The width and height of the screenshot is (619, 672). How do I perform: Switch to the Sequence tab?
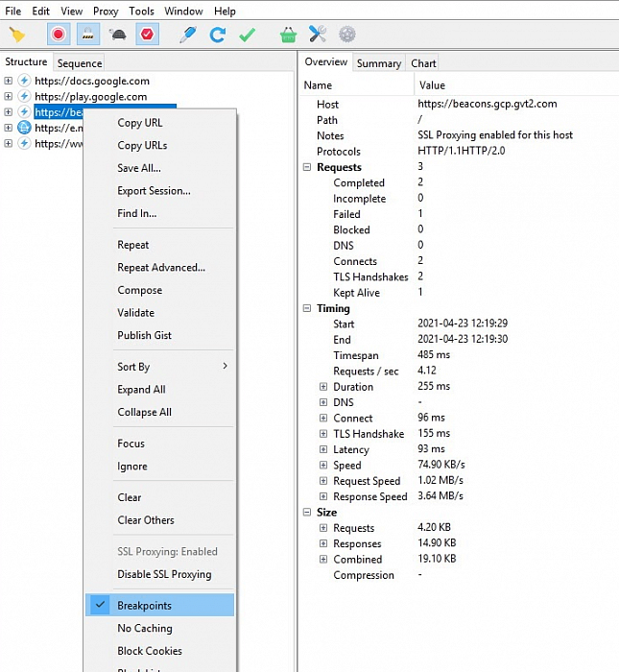coord(80,63)
